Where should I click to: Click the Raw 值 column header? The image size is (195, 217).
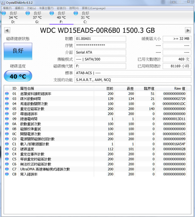pyautogui.click(x=171, y=88)
